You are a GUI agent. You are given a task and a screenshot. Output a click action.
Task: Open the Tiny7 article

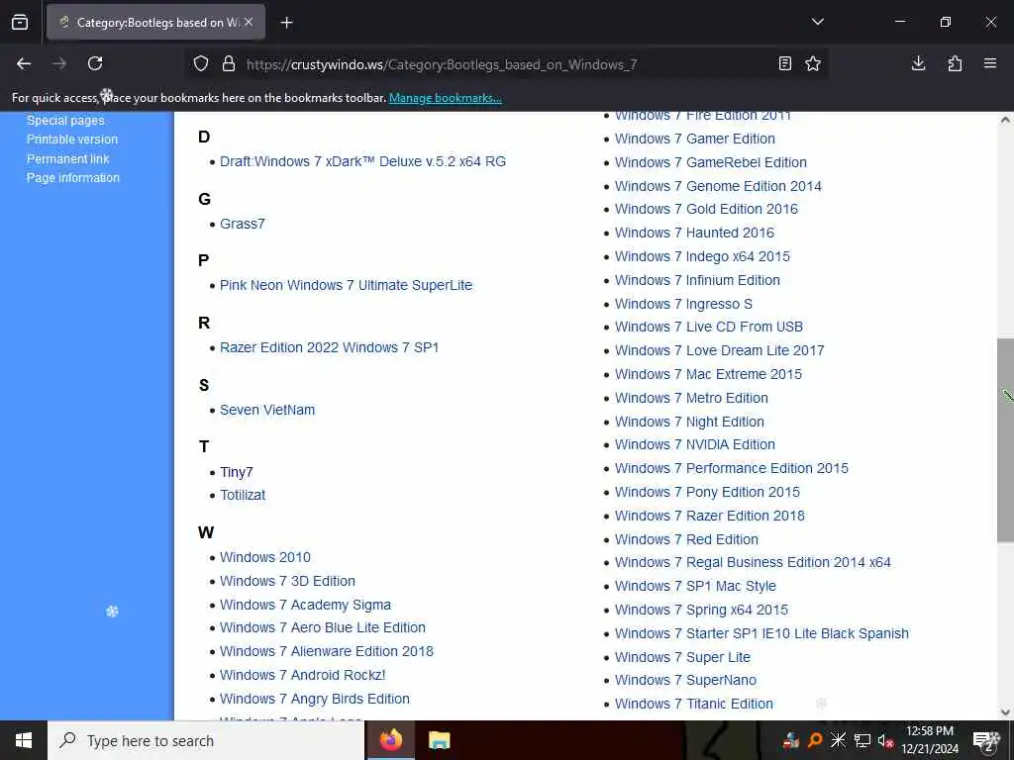click(236, 472)
